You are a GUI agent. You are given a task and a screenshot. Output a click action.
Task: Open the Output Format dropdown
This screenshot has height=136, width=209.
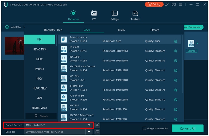coord(58,125)
